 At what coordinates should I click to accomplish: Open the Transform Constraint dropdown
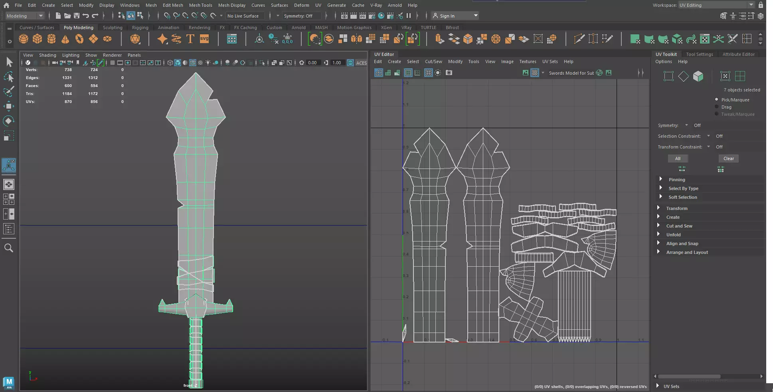(x=709, y=147)
